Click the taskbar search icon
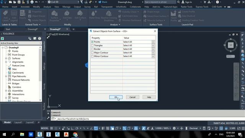 coord(13,135)
